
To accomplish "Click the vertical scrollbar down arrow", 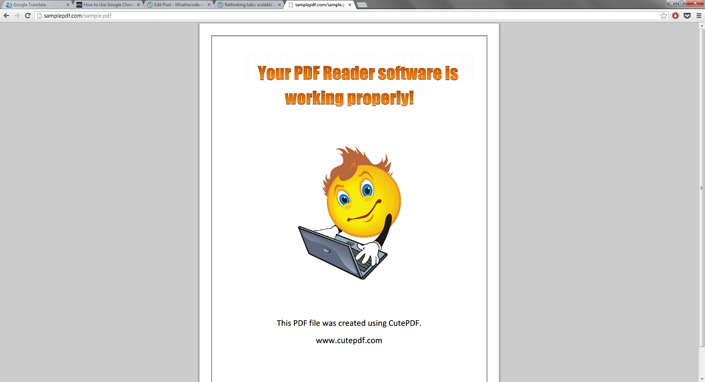I will point(701,378).
